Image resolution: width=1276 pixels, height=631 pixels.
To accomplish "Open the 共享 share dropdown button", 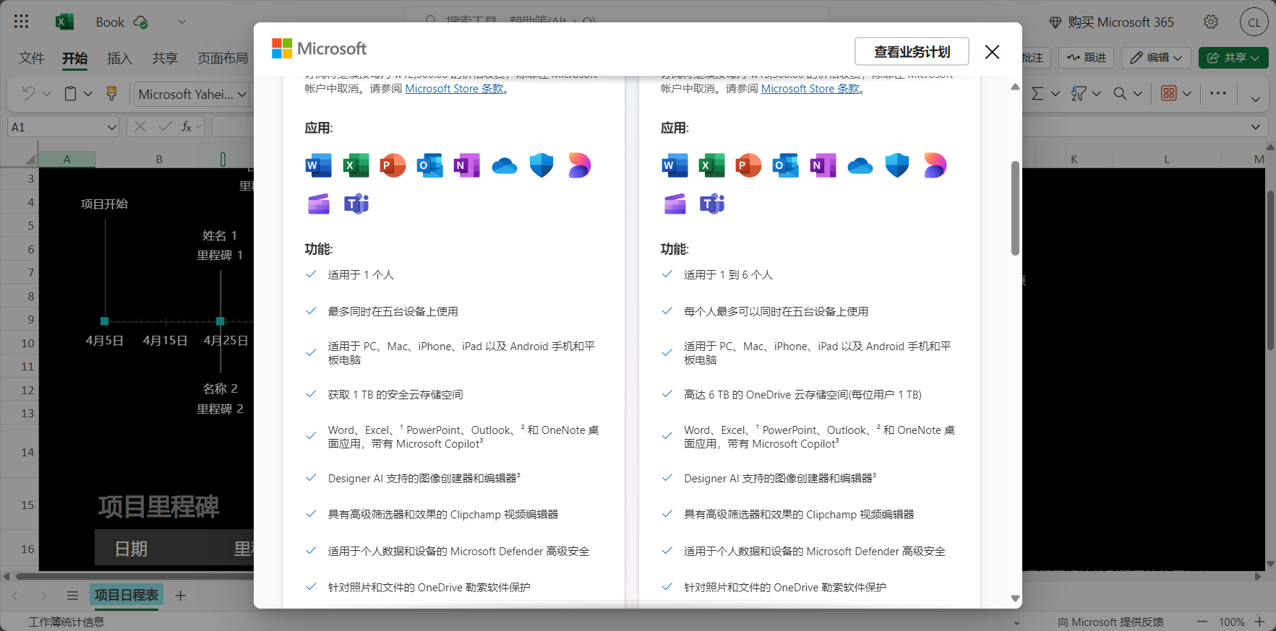I will point(1233,58).
